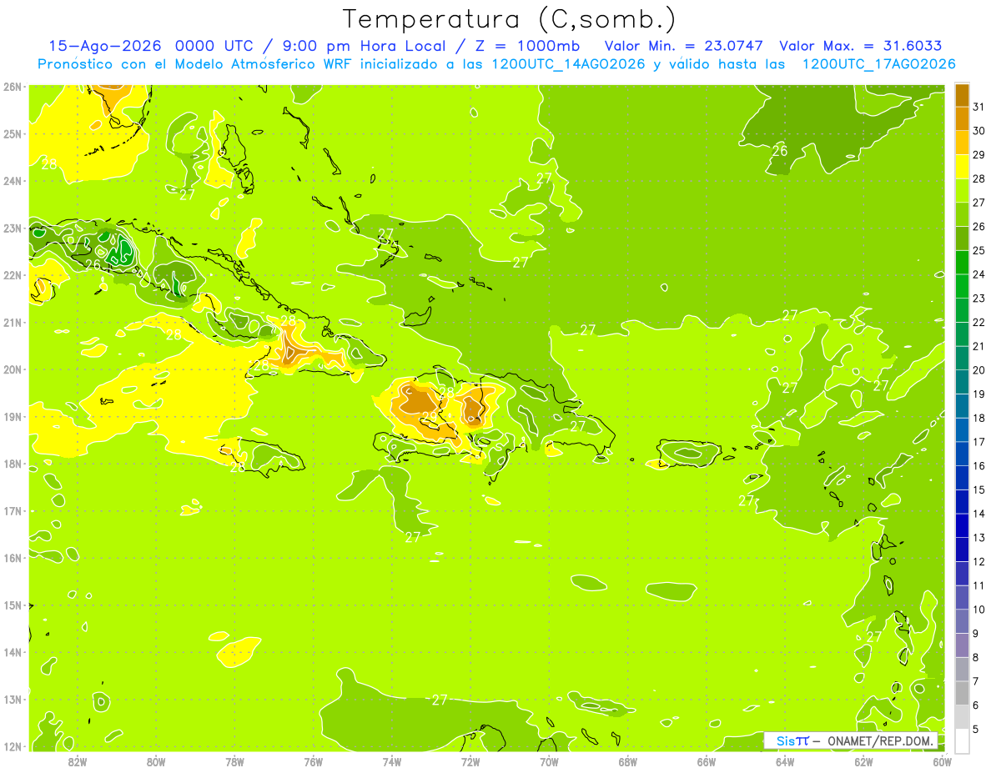
Task: Click the "82W" longitude axis label
Action: tap(78, 761)
